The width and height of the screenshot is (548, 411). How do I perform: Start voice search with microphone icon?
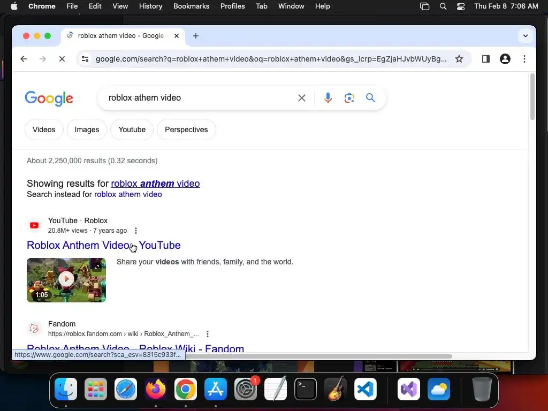[x=328, y=98]
